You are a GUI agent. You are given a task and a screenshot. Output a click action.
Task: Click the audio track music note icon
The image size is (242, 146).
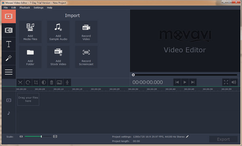pyautogui.click(x=9, y=113)
